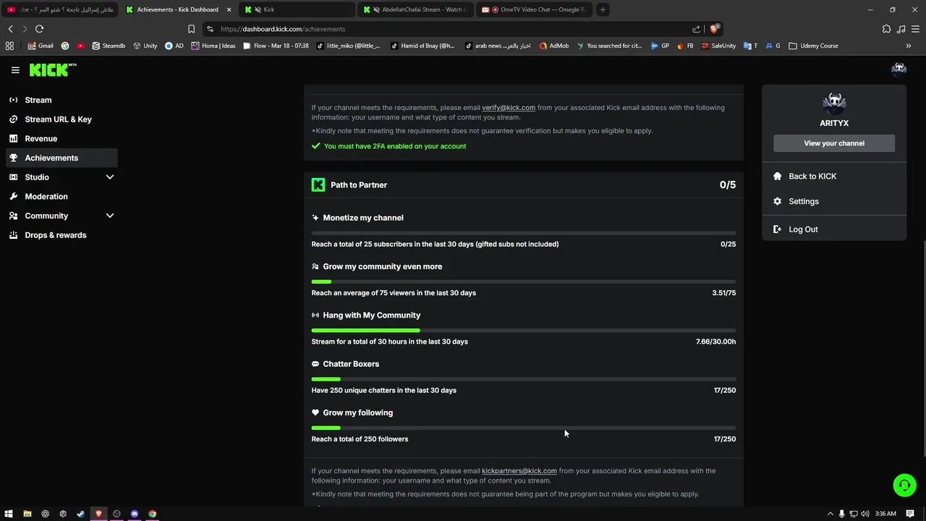Show hidden bookmarks with the overflow chevron
926x521 pixels.
point(908,46)
